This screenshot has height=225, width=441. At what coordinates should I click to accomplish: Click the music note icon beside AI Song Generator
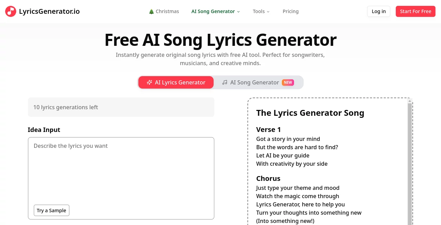225,82
